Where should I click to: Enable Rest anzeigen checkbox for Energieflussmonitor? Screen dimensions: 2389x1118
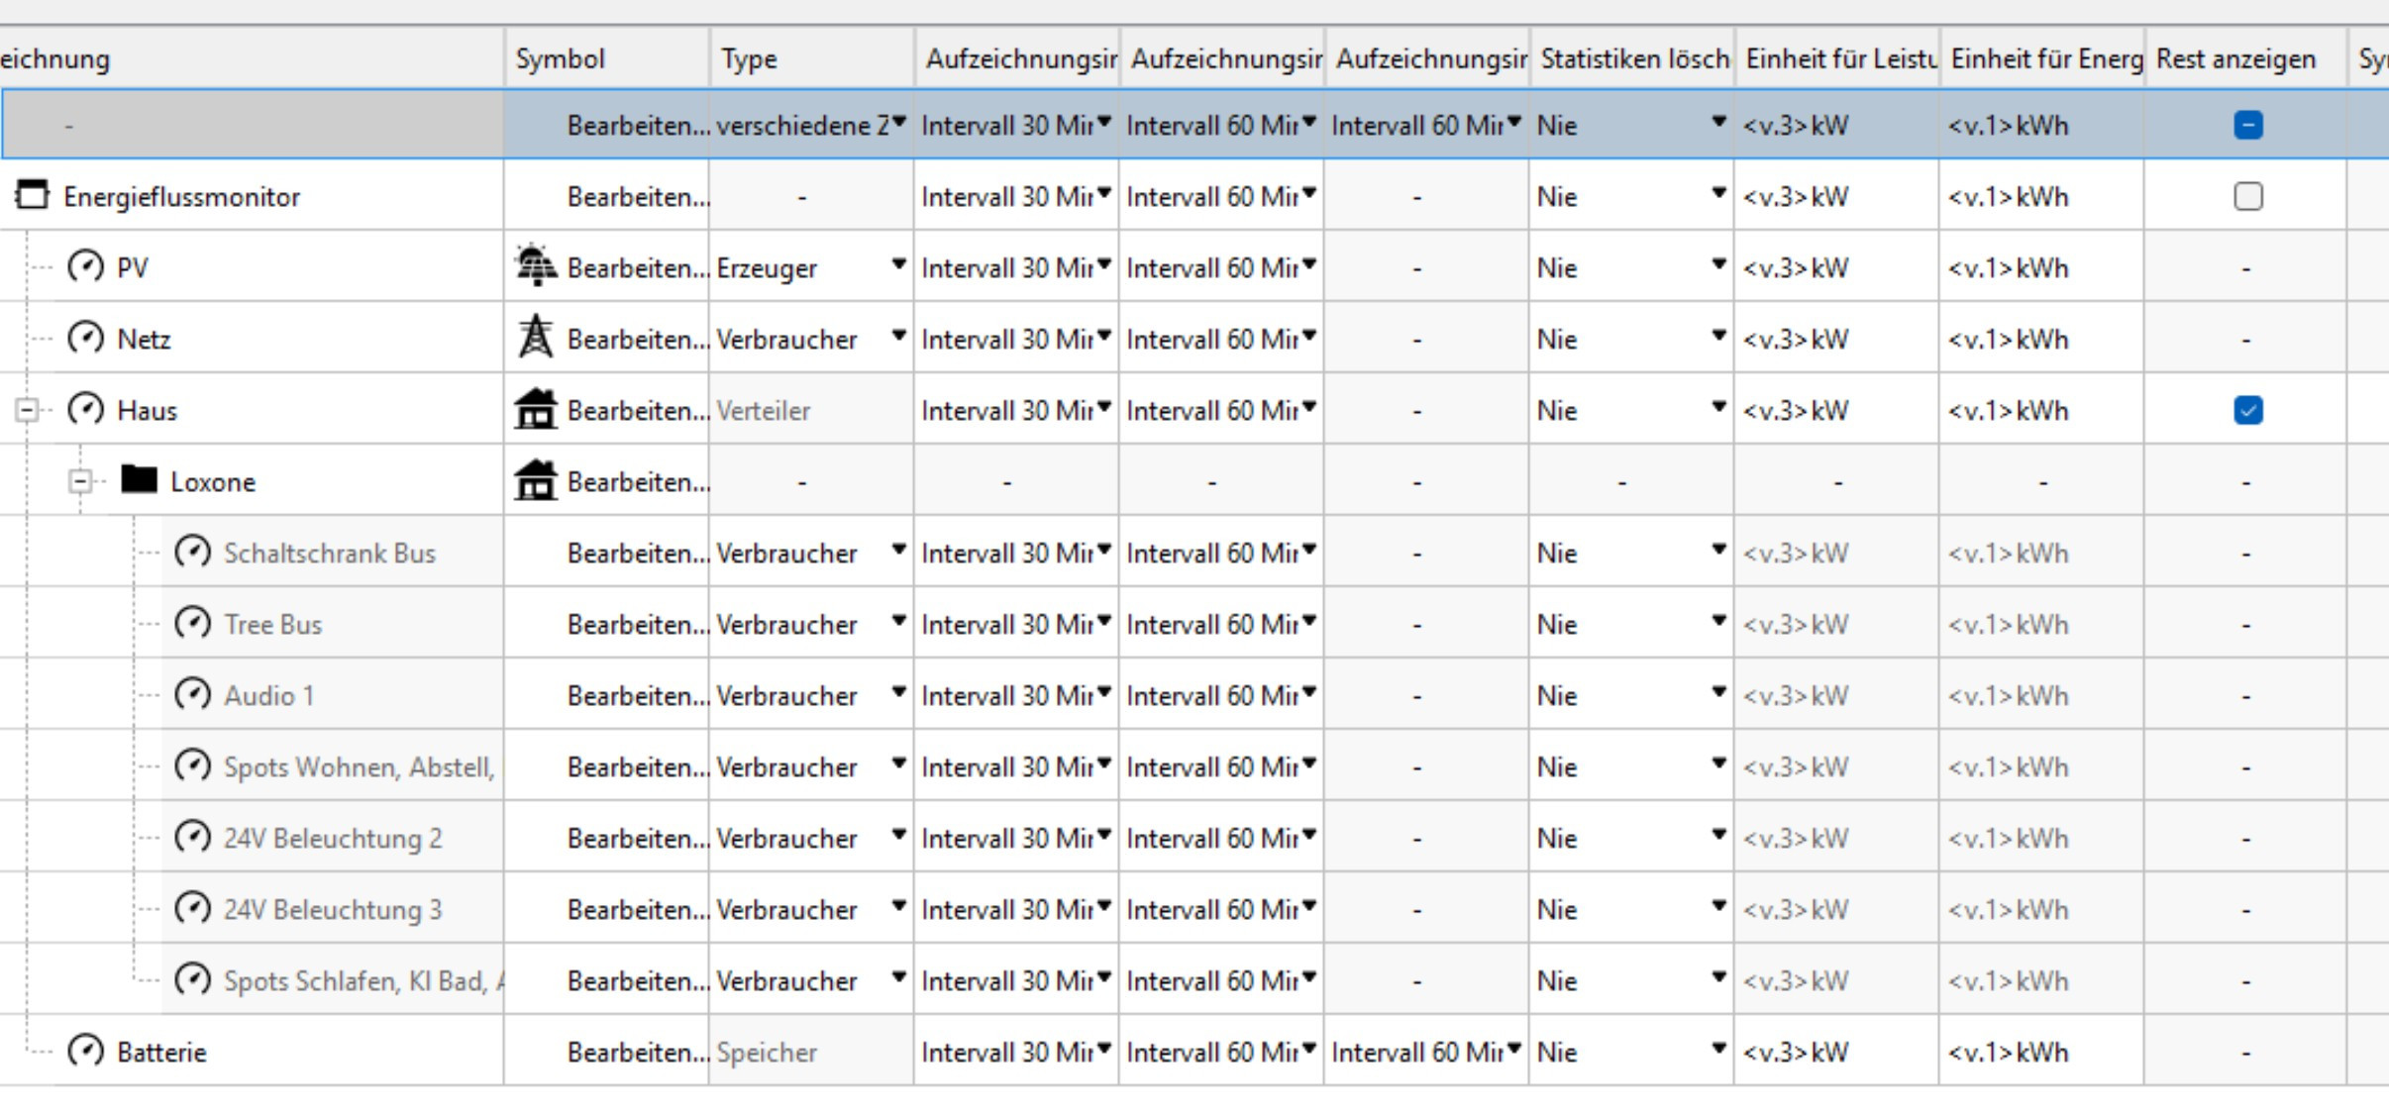pyautogui.click(x=2247, y=196)
